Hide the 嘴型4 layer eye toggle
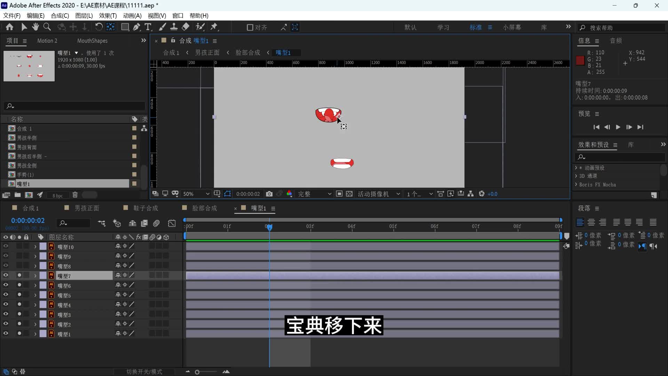 point(6,304)
